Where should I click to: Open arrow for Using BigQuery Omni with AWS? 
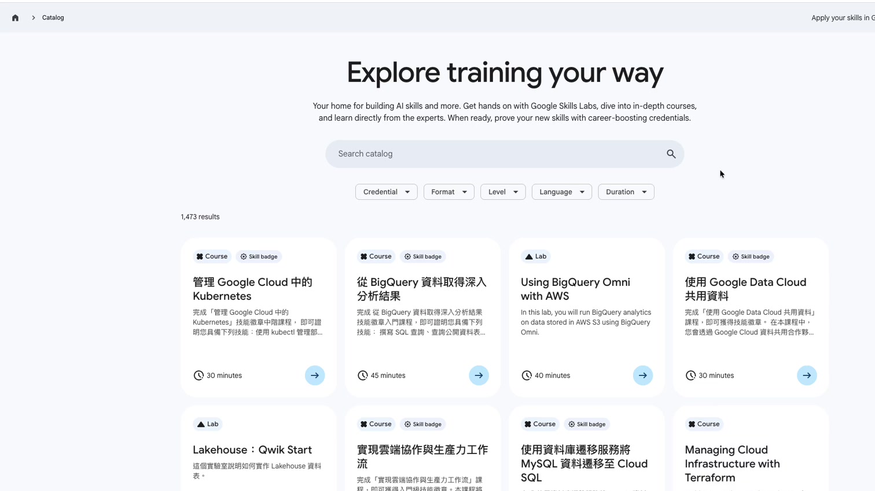[x=643, y=375]
